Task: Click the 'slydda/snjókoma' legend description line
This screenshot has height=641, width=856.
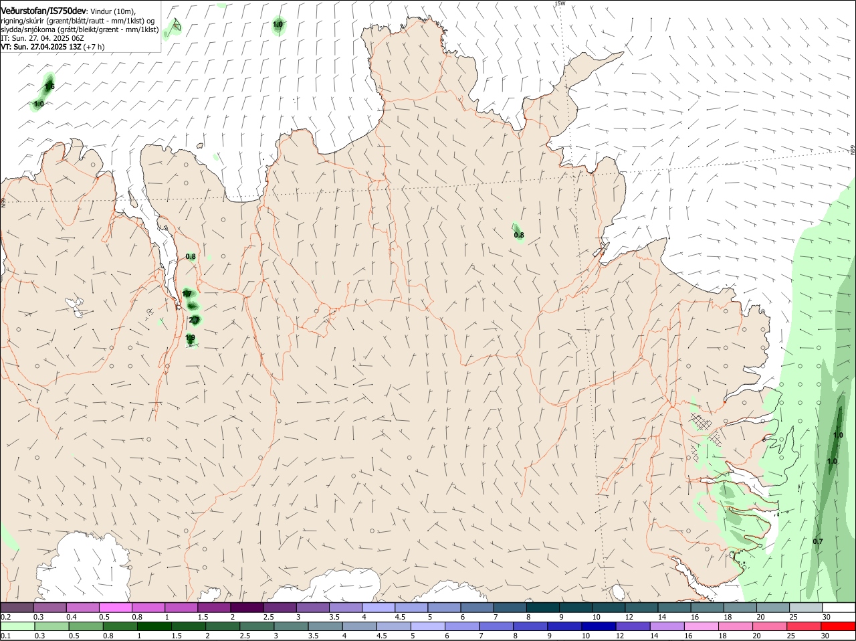Action: click(x=80, y=29)
